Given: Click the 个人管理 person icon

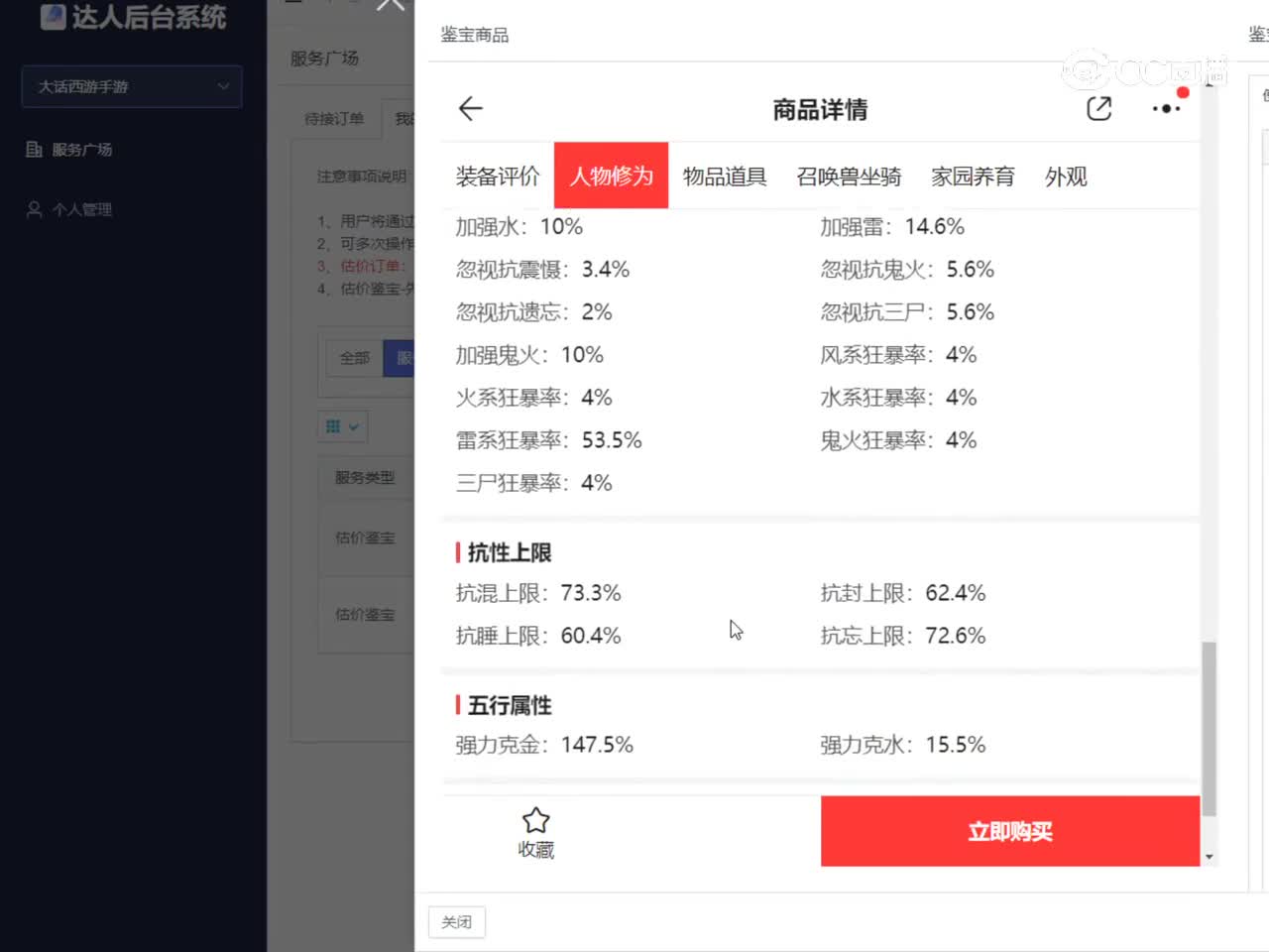Looking at the screenshot, I should pyautogui.click(x=34, y=209).
